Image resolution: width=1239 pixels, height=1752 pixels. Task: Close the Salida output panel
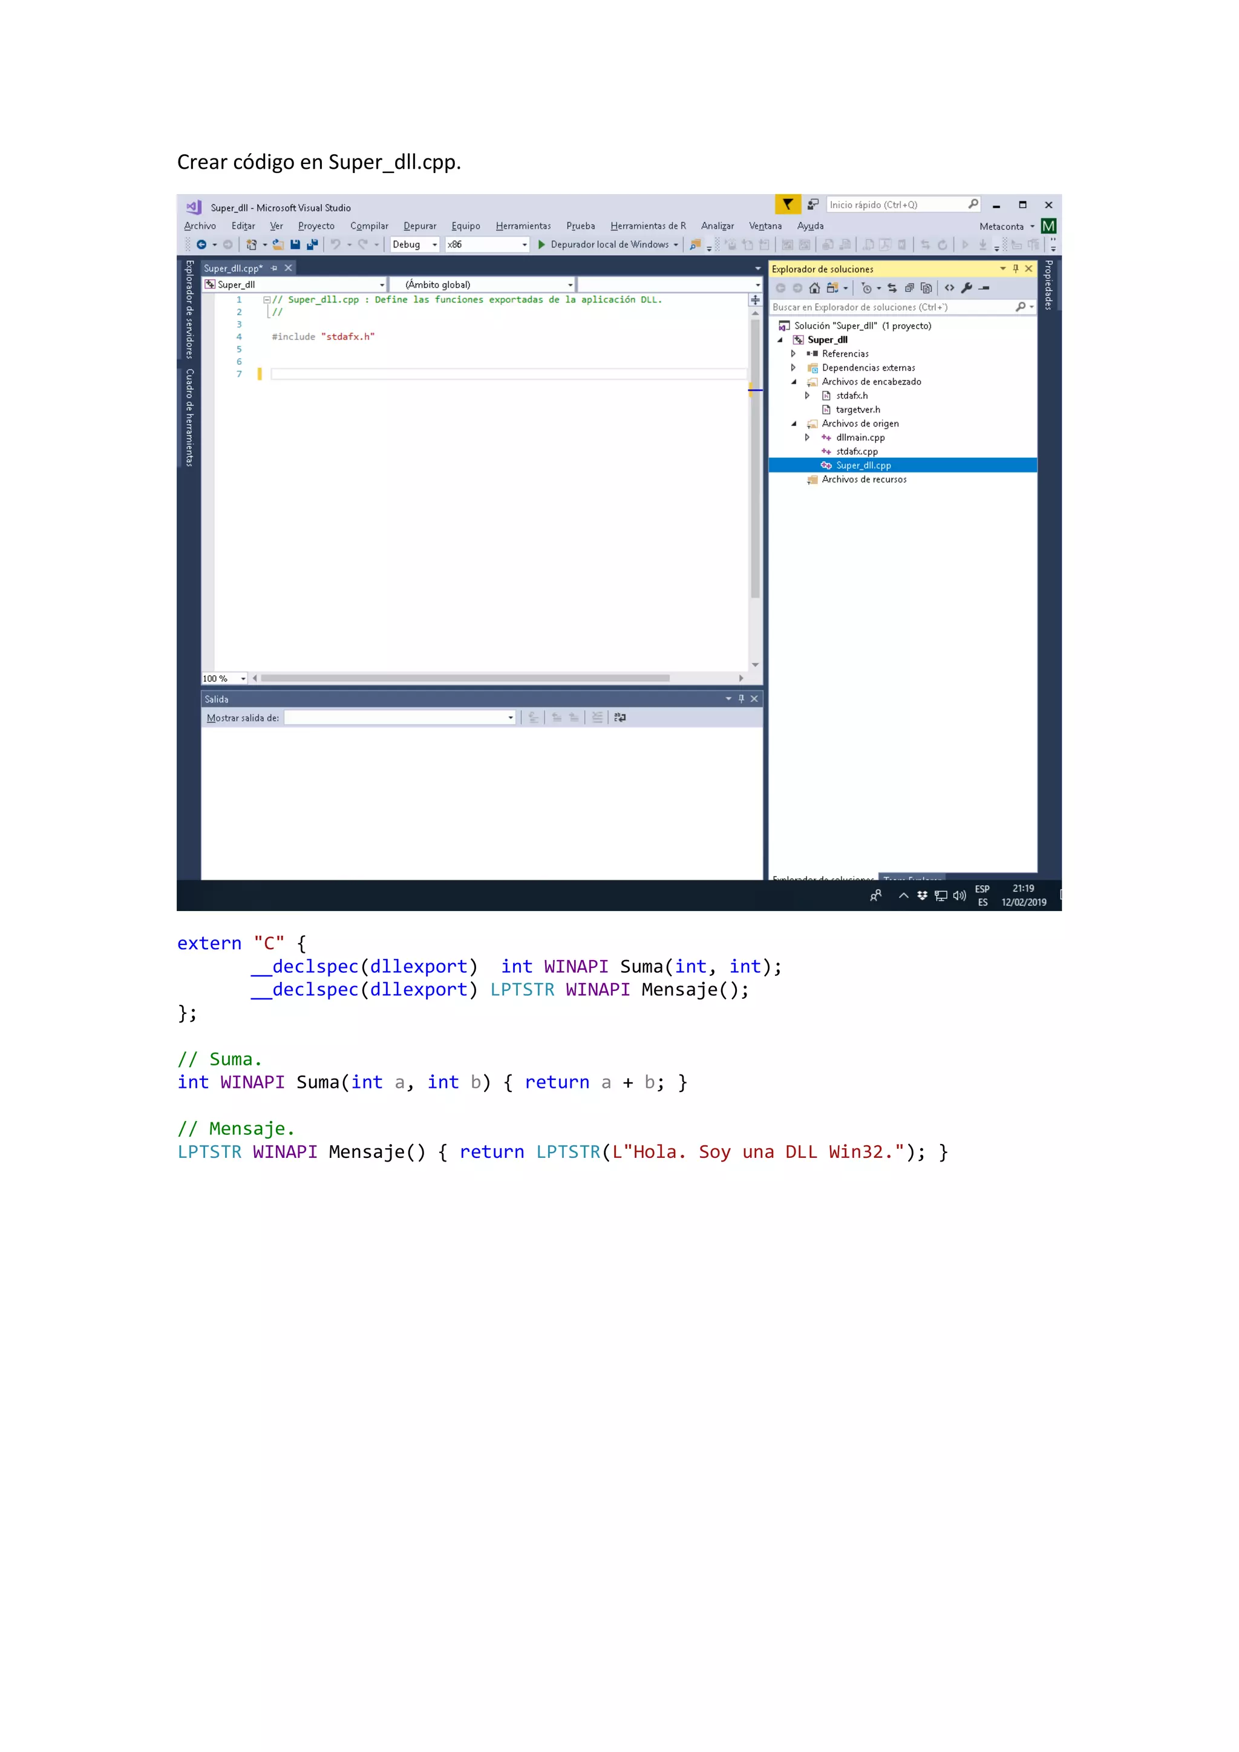tap(754, 698)
